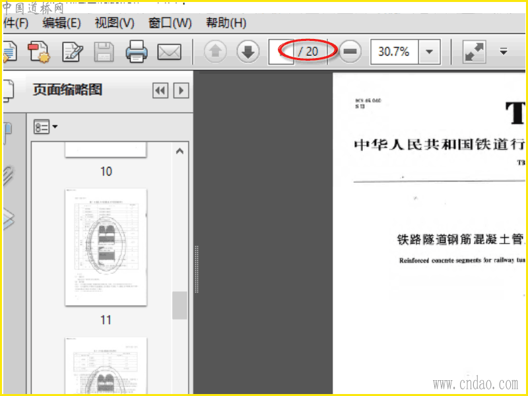Click the 页面缩略图 panel title
The image size is (528, 396).
67,90
